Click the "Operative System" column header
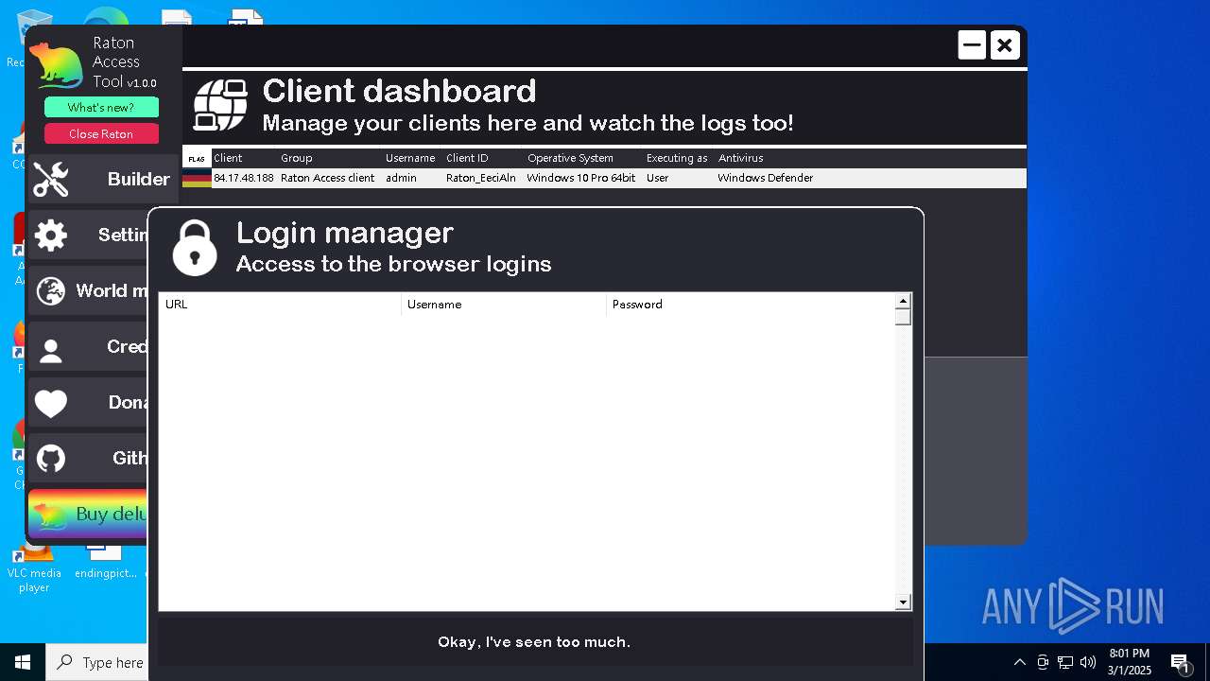Image resolution: width=1210 pixels, height=681 pixels. click(x=570, y=158)
